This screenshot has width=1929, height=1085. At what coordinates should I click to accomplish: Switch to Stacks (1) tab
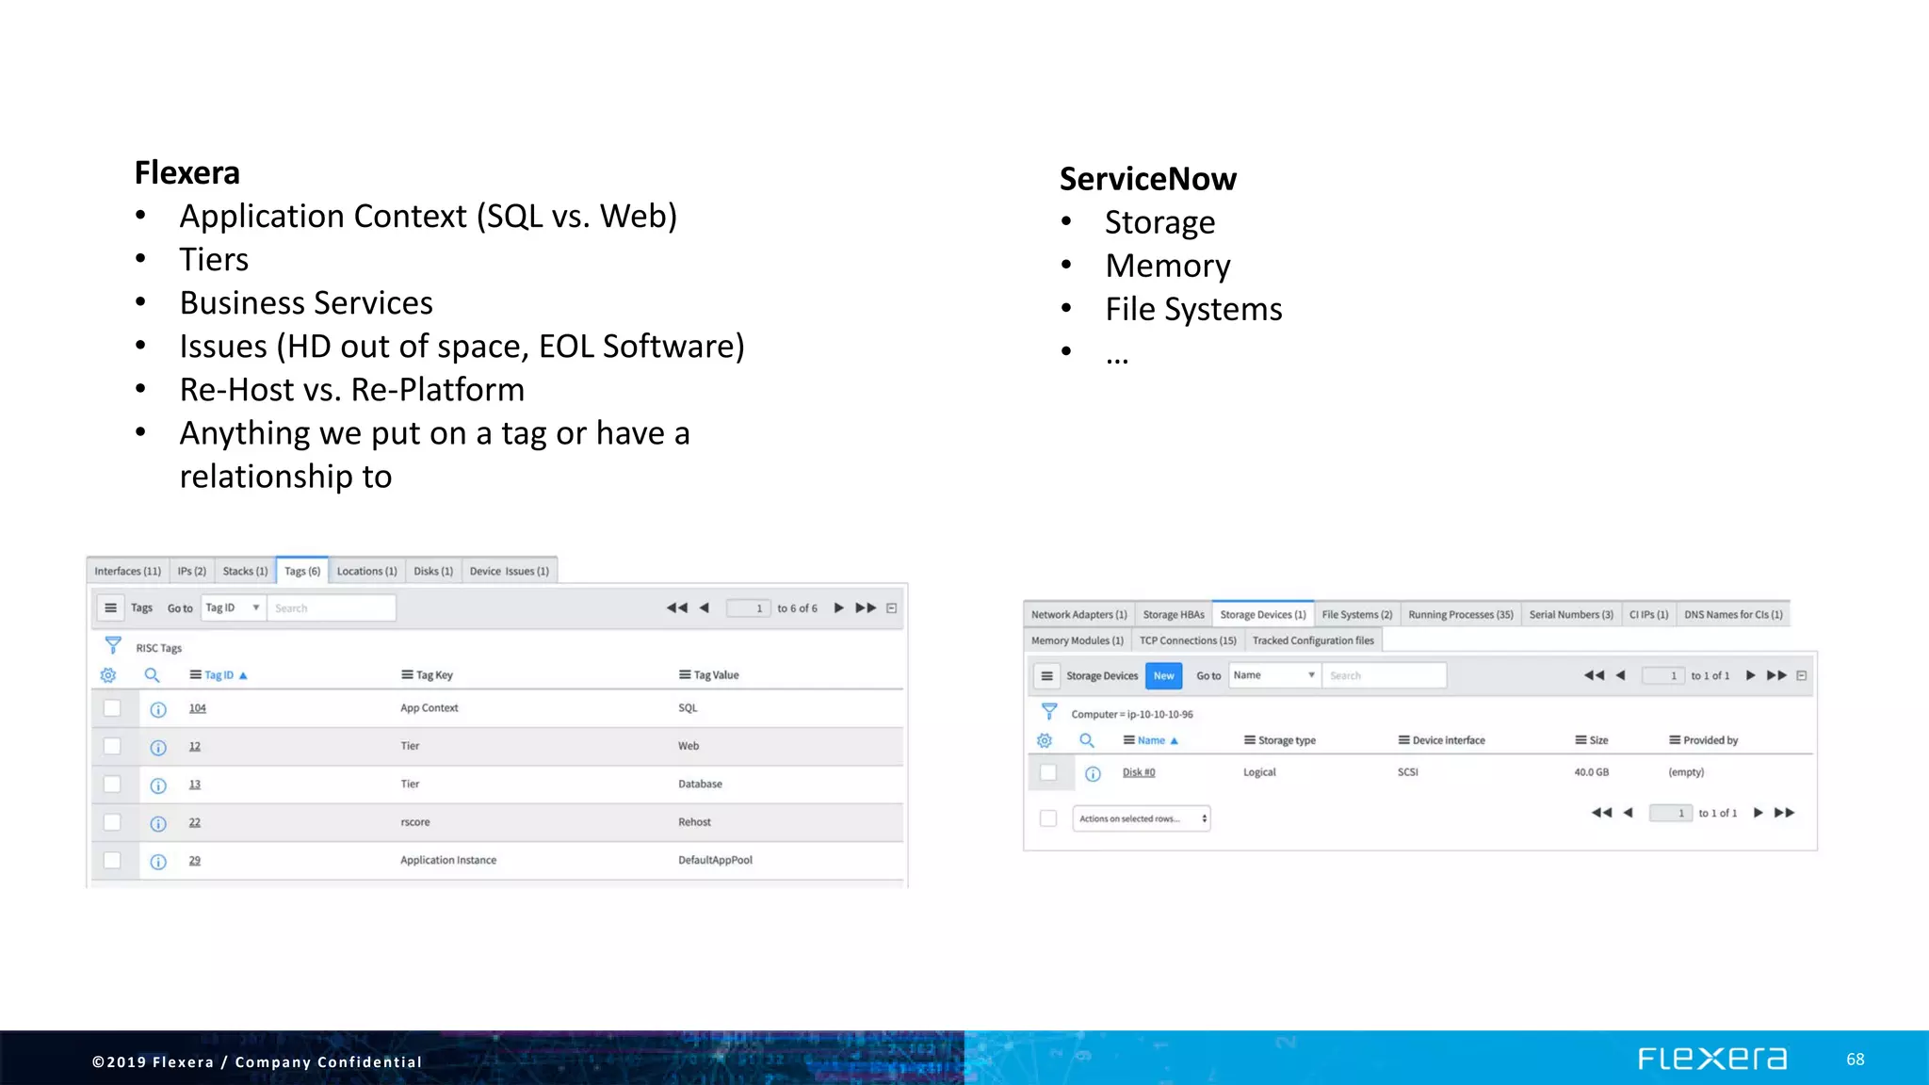point(245,571)
